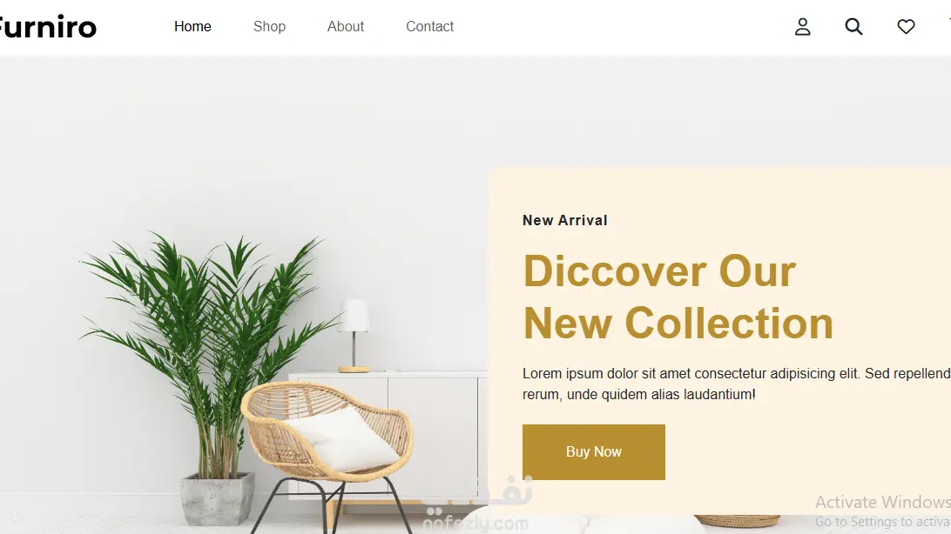Click the Buy Now button
This screenshot has width=951, height=534.
click(x=594, y=452)
